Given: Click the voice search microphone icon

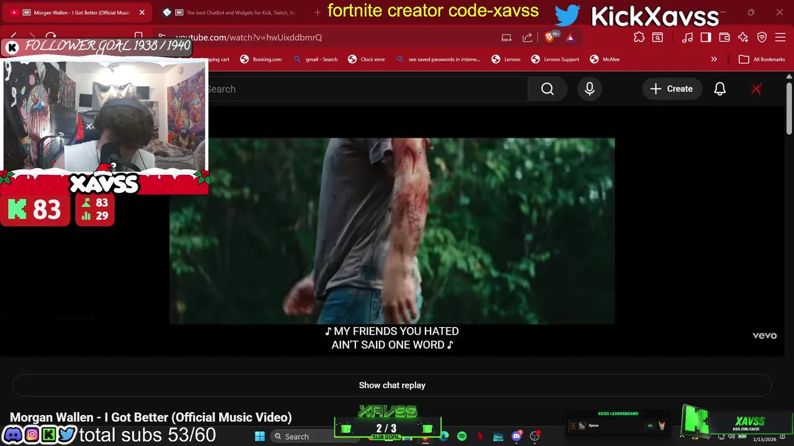Looking at the screenshot, I should point(589,89).
